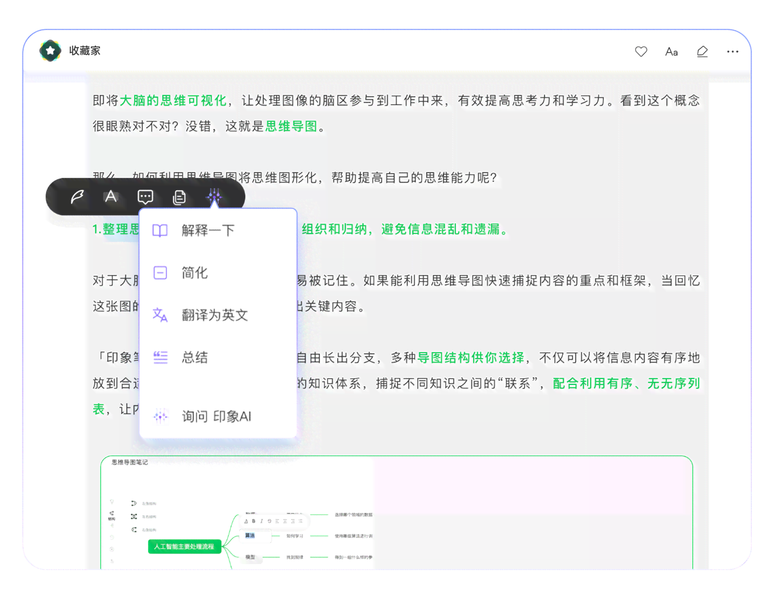The width and height of the screenshot is (774, 591).
Task: Select 总结 in the AI menu
Action: pyautogui.click(x=218, y=358)
